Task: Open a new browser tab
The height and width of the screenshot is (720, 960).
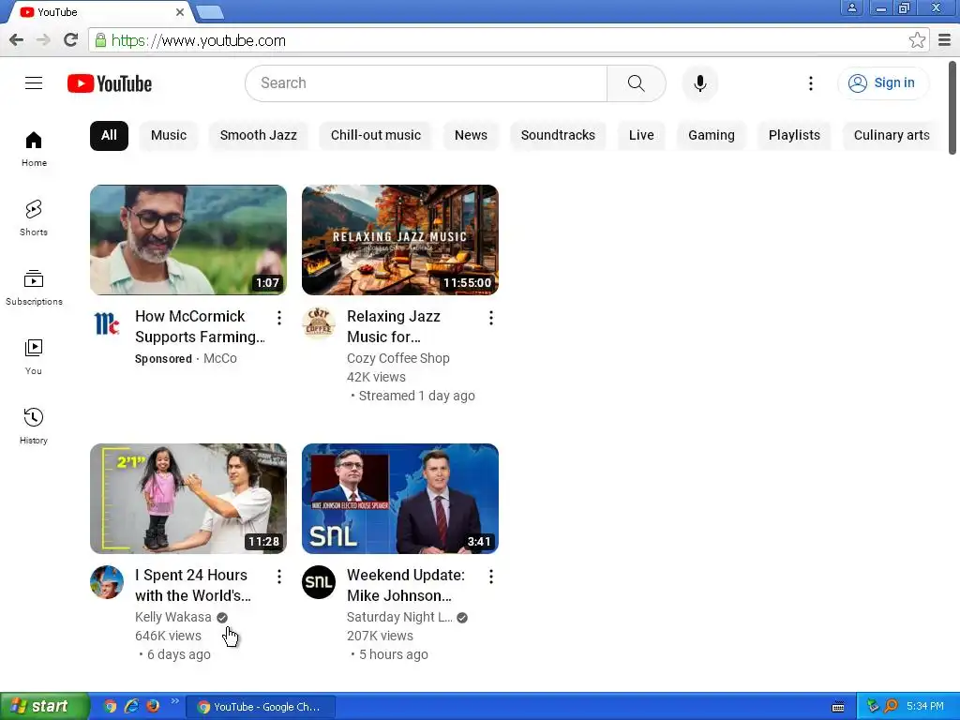Action: 210,12
